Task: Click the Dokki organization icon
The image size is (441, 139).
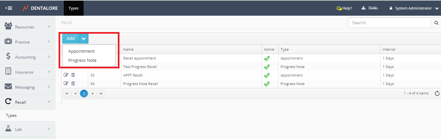Action: (364, 8)
